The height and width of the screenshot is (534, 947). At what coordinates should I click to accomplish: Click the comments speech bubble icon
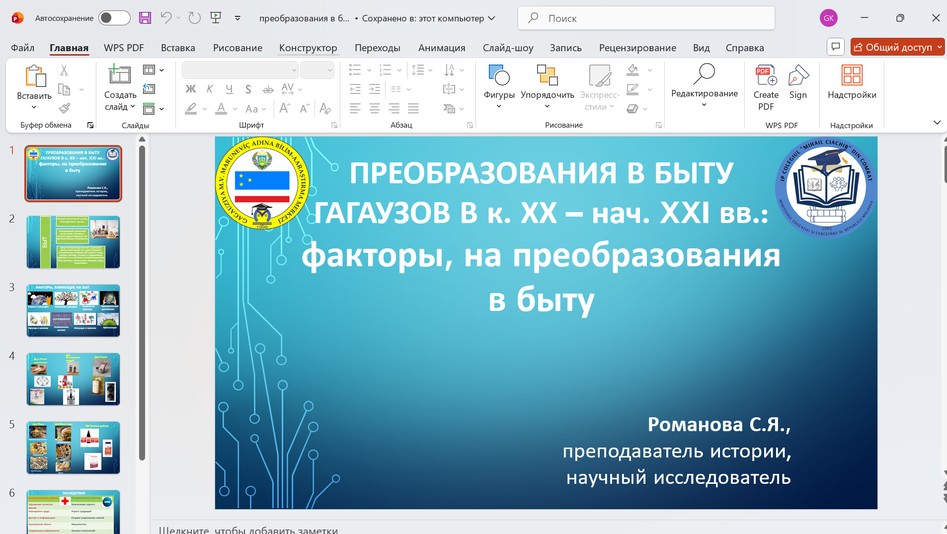(x=836, y=47)
